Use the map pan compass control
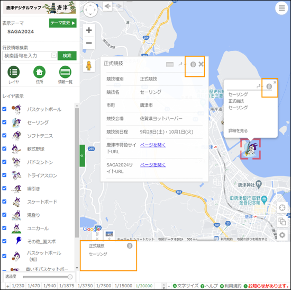 [90, 10]
